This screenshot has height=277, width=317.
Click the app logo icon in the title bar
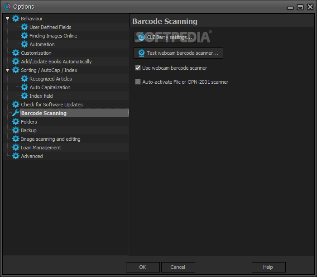(7, 7)
